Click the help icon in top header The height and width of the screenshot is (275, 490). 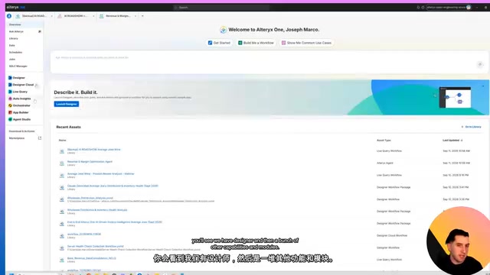pyautogui.click(x=423, y=7)
